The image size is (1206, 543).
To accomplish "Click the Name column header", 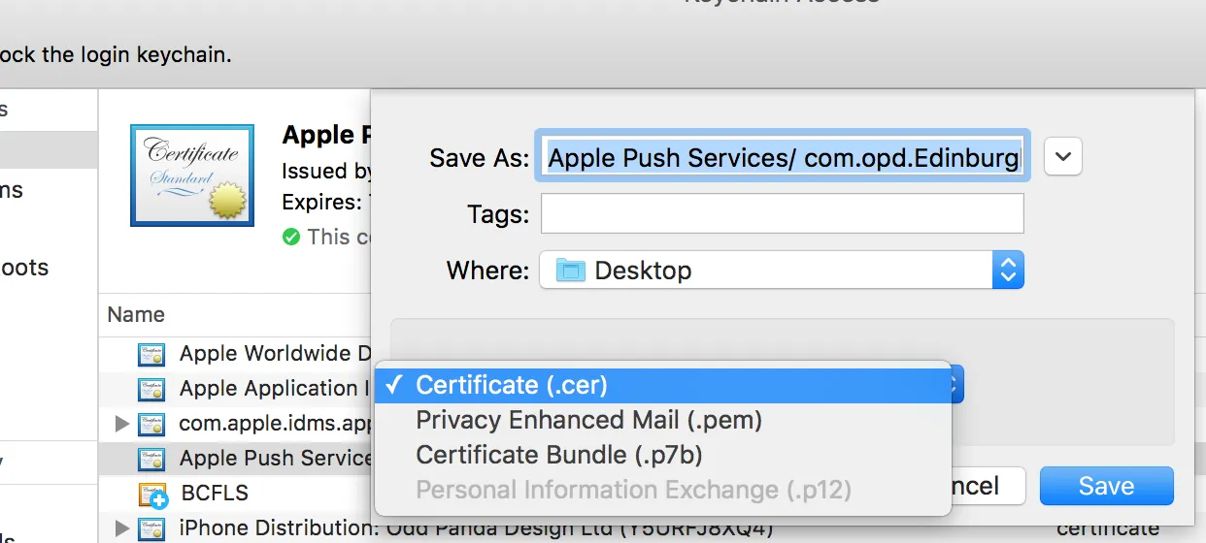I will click(136, 314).
